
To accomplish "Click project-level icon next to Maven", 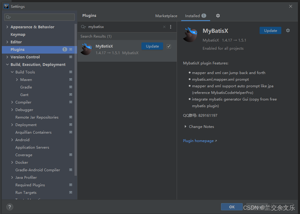I will click(71, 79).
